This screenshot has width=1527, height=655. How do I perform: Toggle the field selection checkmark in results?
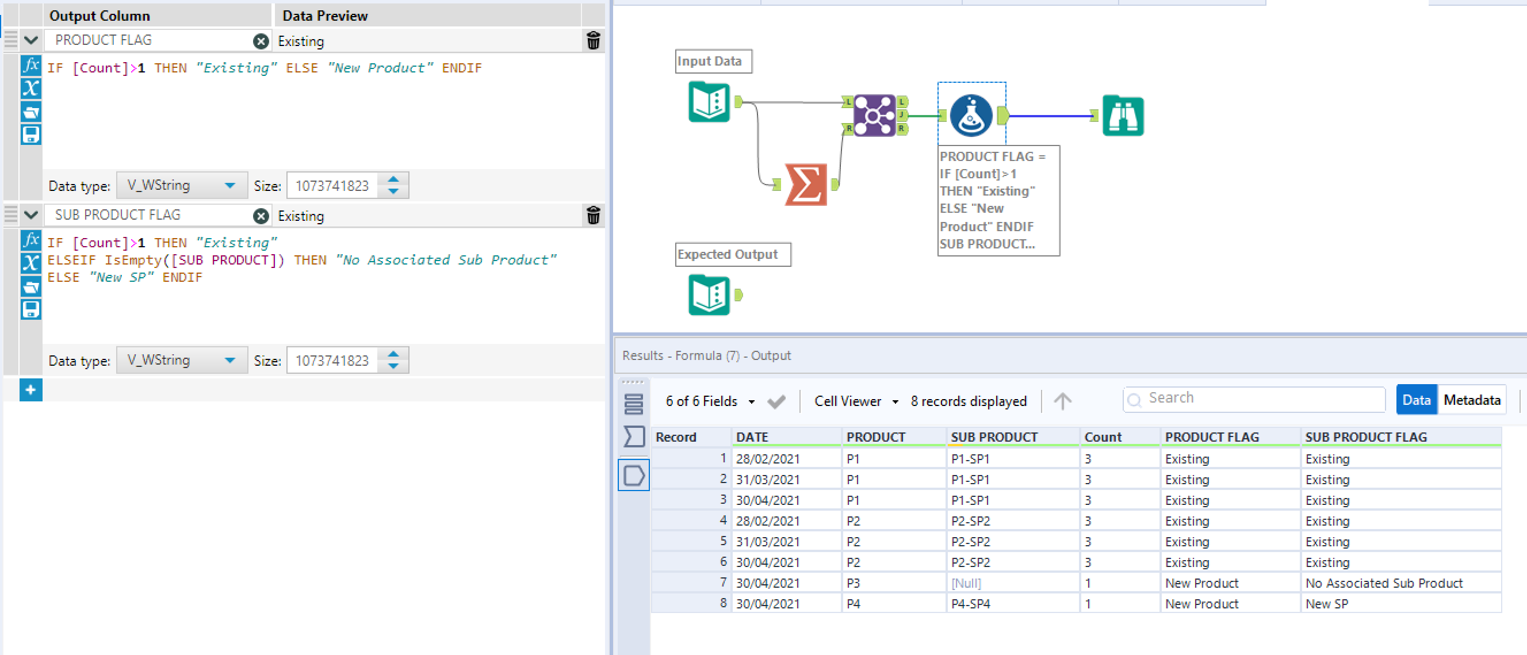click(x=776, y=401)
